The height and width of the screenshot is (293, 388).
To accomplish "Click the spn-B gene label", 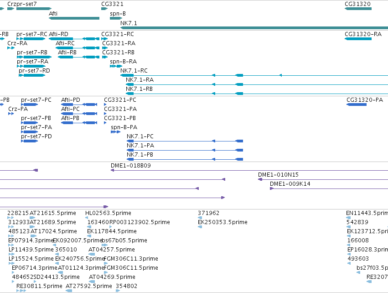I will click(x=118, y=14).
